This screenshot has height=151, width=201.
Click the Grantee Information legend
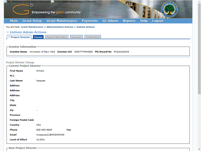click(22, 47)
